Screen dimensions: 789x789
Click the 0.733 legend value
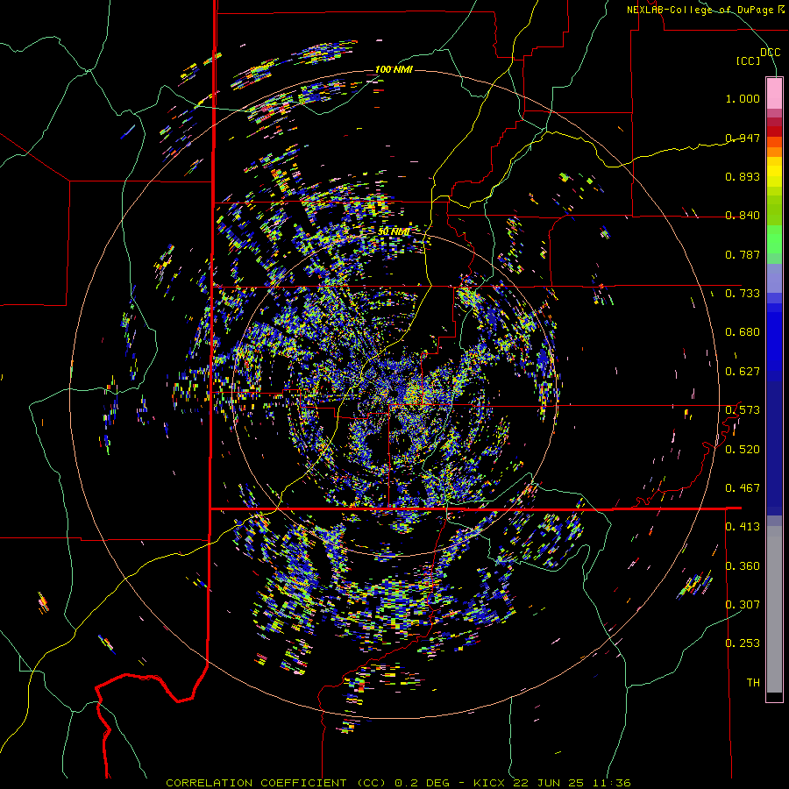click(x=743, y=294)
